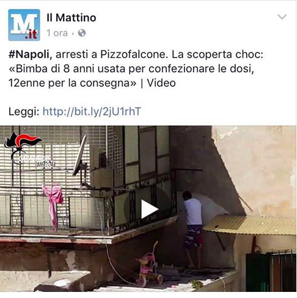297x298 pixels.
Task: Click the 'Video' word in the caption
Action: pos(161,83)
